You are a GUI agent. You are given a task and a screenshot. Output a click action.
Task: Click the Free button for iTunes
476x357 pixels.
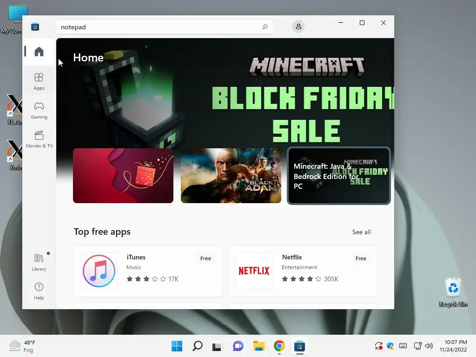click(x=205, y=258)
